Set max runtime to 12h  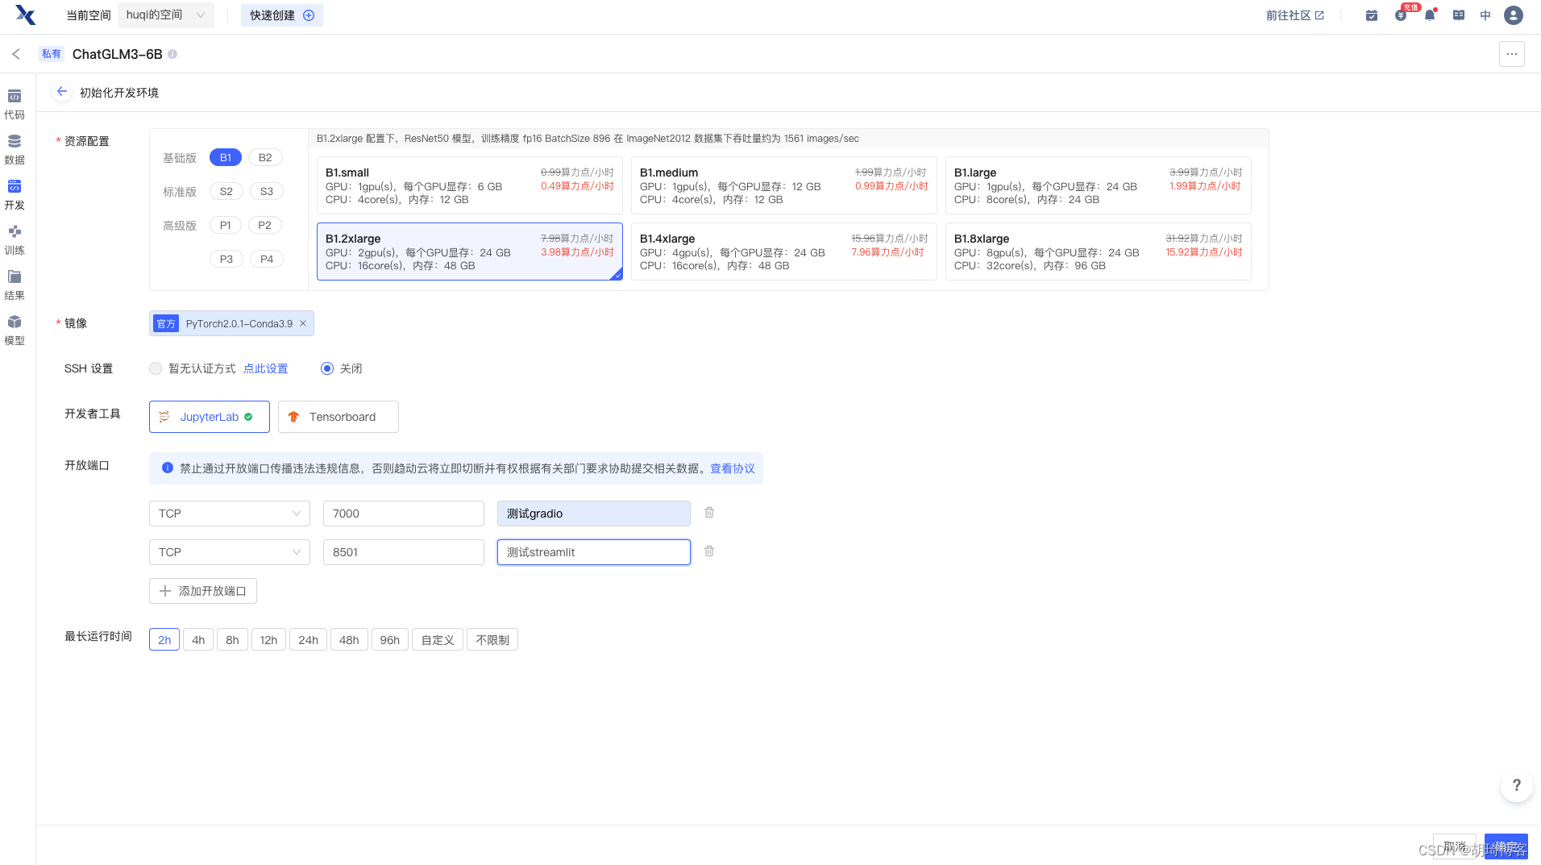click(x=268, y=640)
